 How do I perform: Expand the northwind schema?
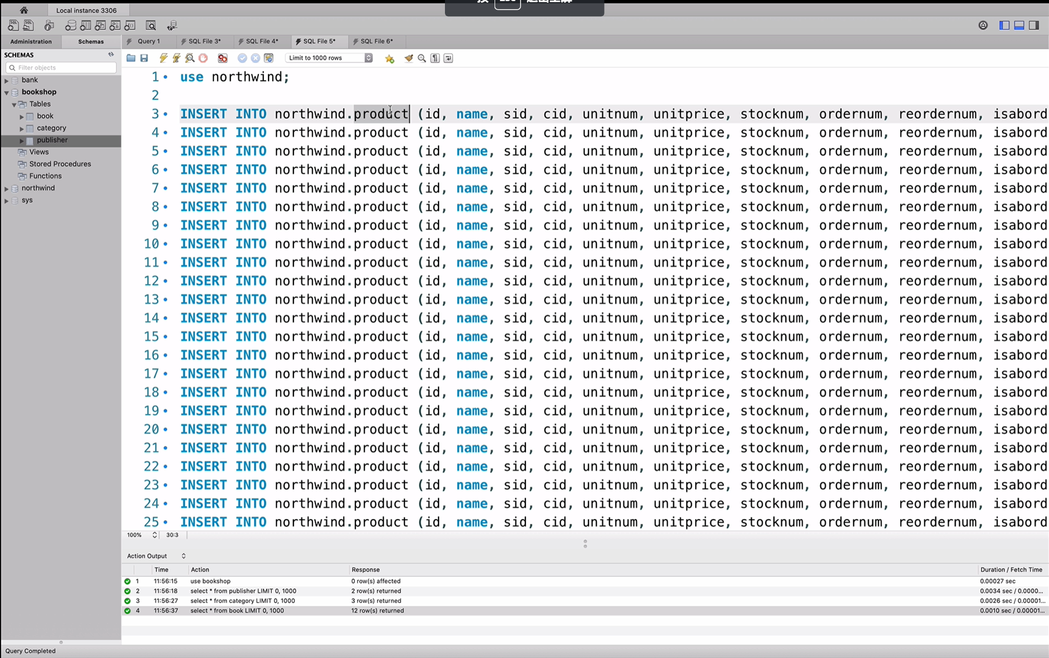coord(6,189)
